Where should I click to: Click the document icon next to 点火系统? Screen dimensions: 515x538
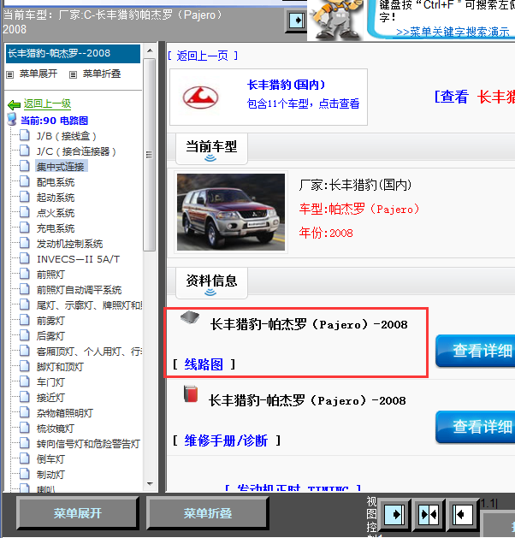[x=24, y=212]
